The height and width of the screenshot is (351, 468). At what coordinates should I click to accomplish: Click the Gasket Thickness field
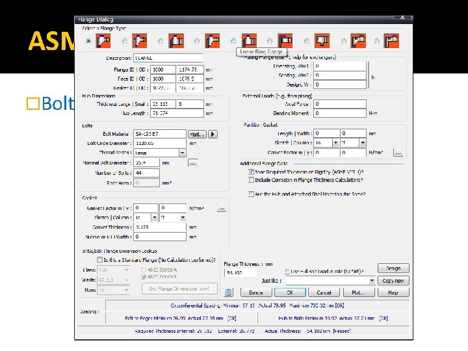pyautogui.click(x=160, y=227)
